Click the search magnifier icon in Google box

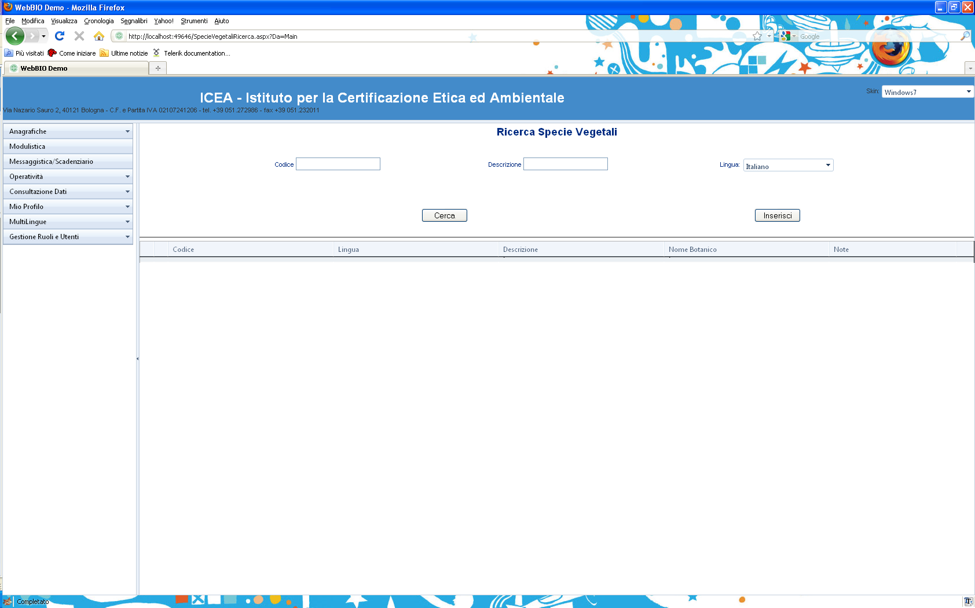(x=965, y=36)
